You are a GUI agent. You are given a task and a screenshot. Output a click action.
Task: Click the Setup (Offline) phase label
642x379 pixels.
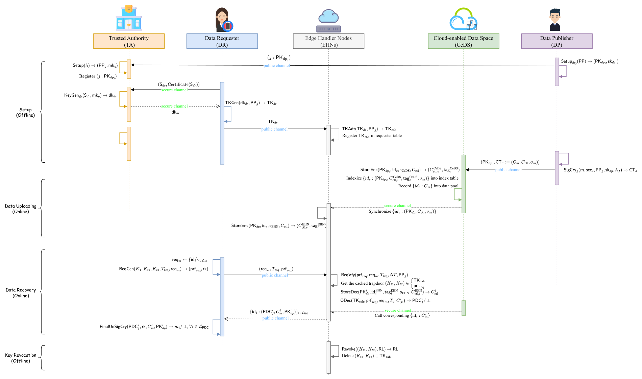tap(26, 112)
